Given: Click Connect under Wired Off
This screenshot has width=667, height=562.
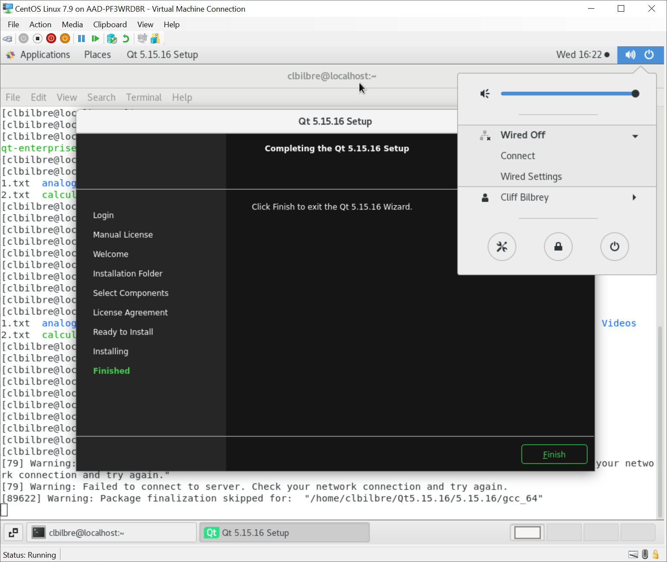Looking at the screenshot, I should tap(518, 156).
